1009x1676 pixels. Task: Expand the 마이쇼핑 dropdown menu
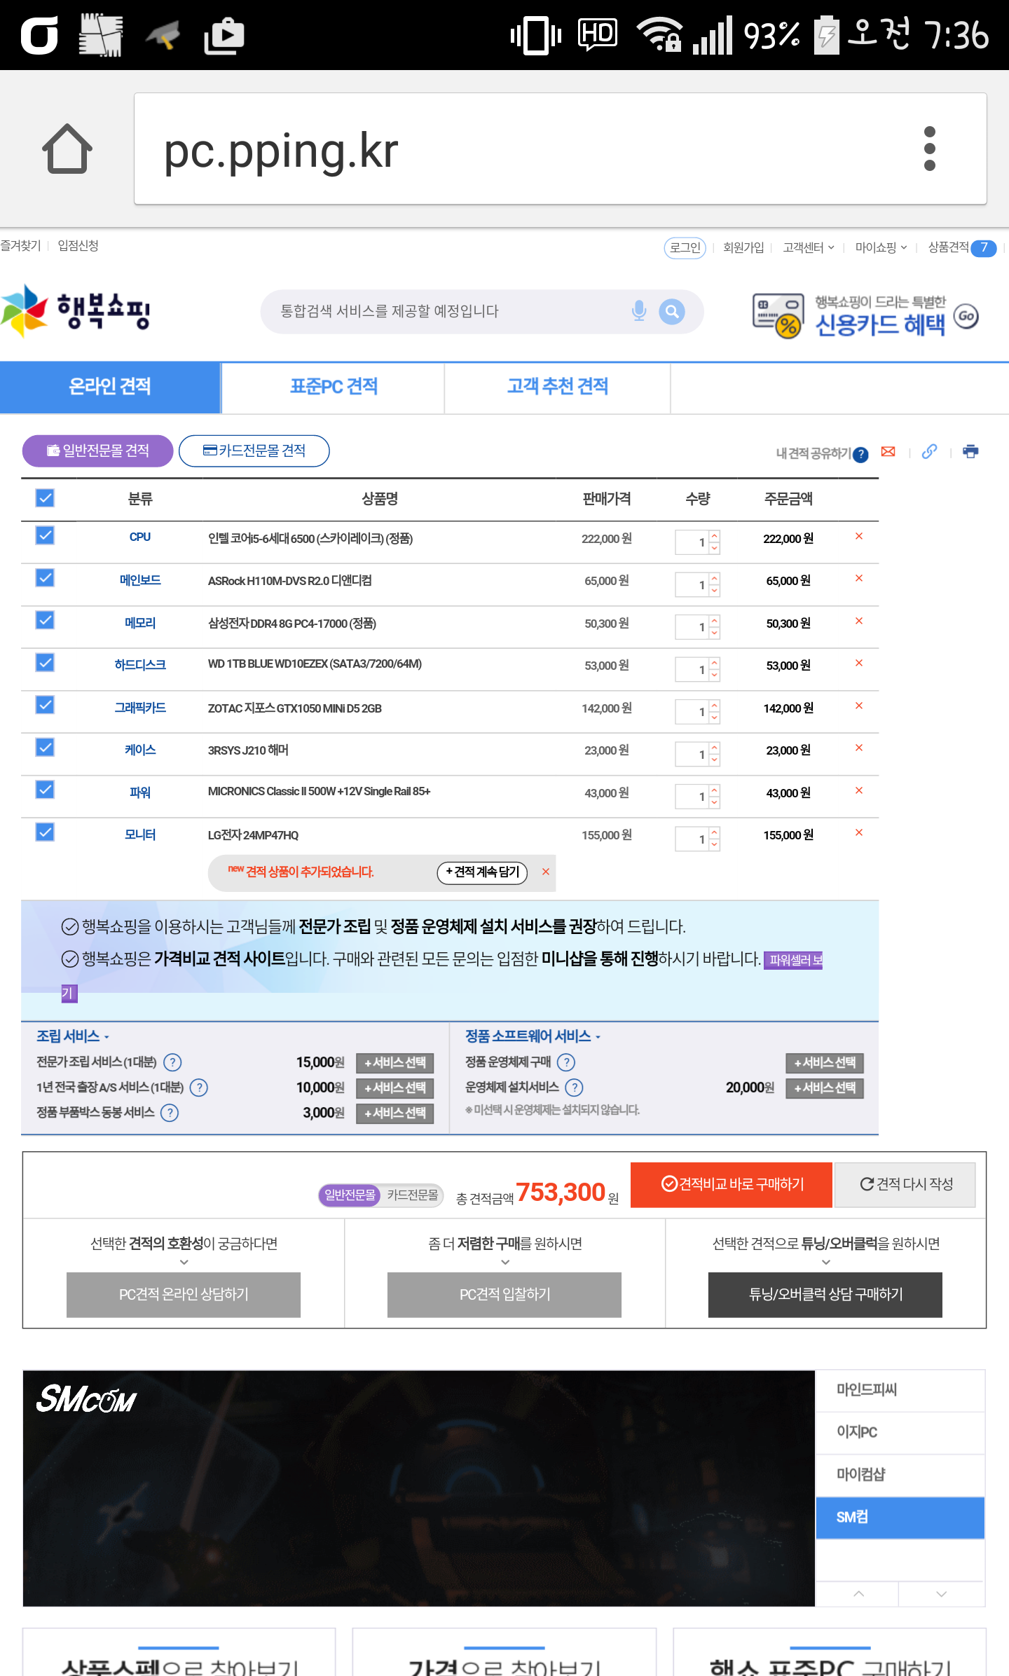click(x=881, y=247)
